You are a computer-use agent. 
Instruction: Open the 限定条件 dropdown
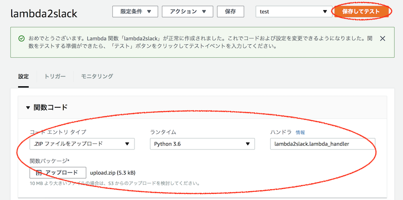click(x=135, y=12)
